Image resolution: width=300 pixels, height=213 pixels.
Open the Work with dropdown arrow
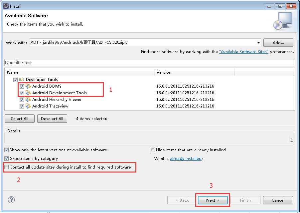click(x=258, y=42)
